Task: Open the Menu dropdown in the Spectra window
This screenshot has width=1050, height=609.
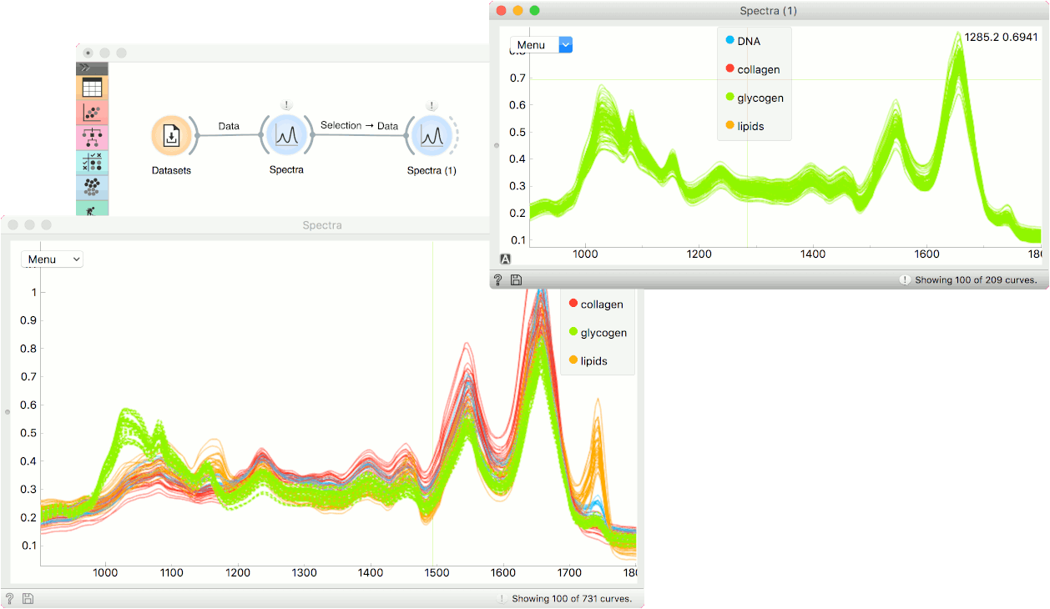Action: point(51,259)
